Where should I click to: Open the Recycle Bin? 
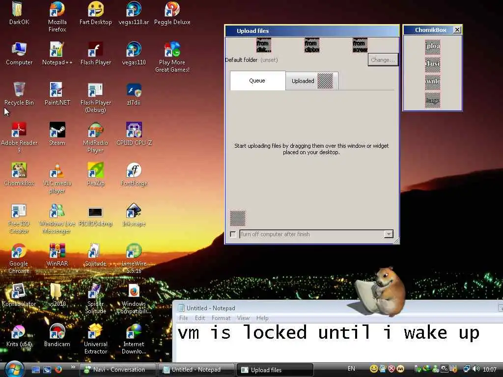pos(19,94)
